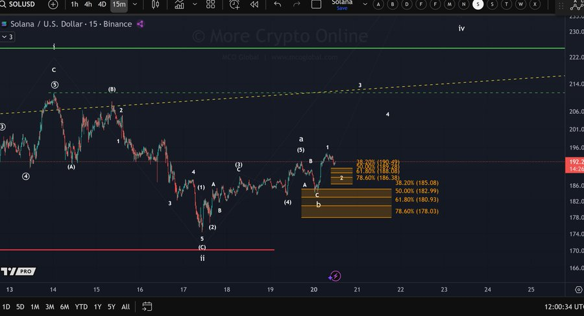
Task: Select the 4h timeframe
Action: pyautogui.click(x=88, y=5)
